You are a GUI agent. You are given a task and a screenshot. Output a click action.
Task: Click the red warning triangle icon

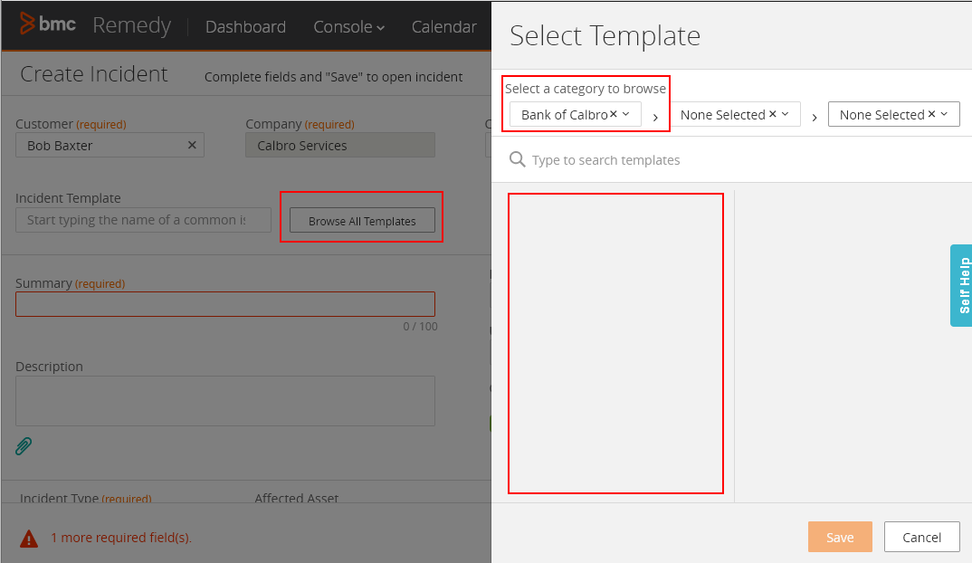(29, 539)
